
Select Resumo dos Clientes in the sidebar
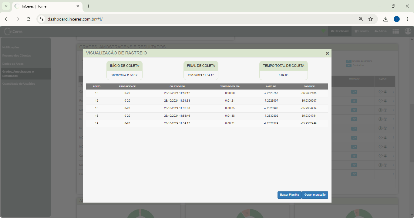(17, 56)
